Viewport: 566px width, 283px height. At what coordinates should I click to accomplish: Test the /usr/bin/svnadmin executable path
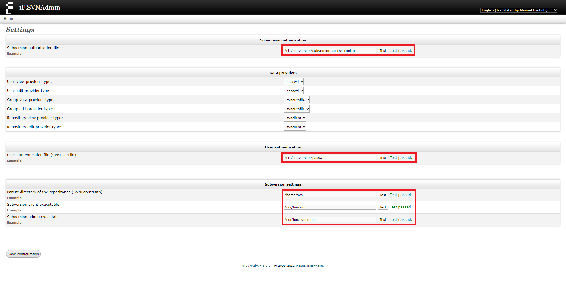pyautogui.click(x=383, y=220)
